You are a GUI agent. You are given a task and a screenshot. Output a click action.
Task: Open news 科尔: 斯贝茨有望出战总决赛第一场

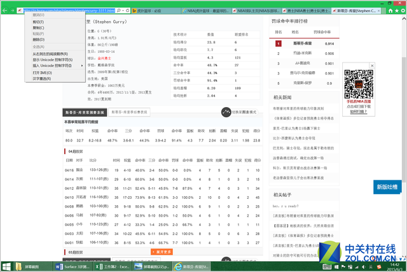tap(300, 168)
